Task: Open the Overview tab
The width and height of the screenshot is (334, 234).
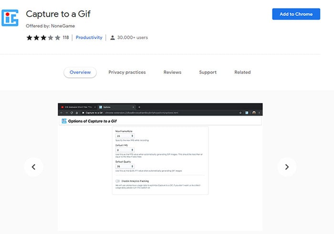Action: [x=80, y=72]
